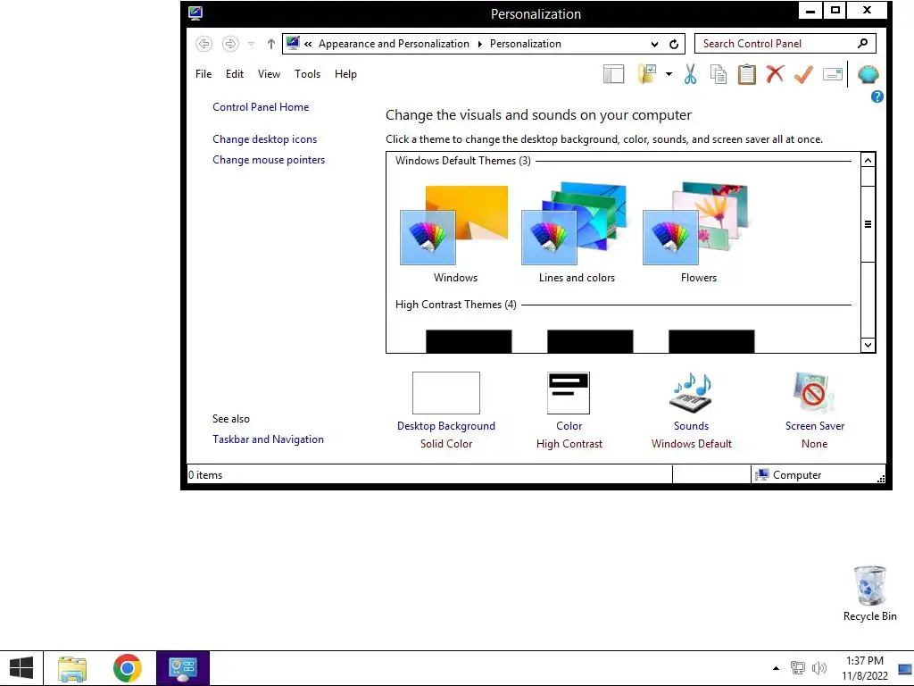Open the View menu
The height and width of the screenshot is (686, 914).
[270, 74]
